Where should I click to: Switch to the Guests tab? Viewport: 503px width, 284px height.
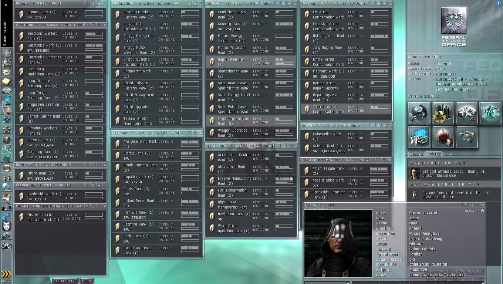416,154
